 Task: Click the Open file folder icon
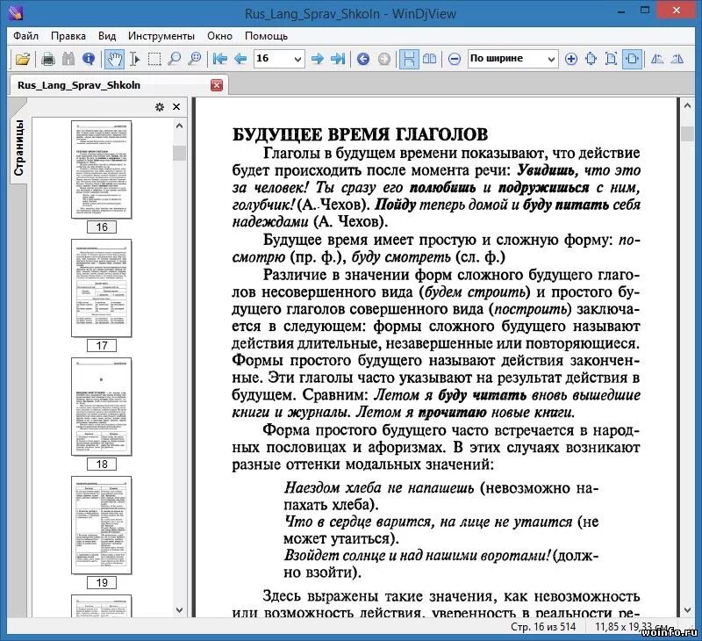point(23,59)
